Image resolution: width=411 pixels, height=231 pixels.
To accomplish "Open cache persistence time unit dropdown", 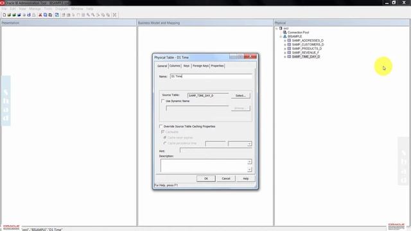I will [249, 144].
